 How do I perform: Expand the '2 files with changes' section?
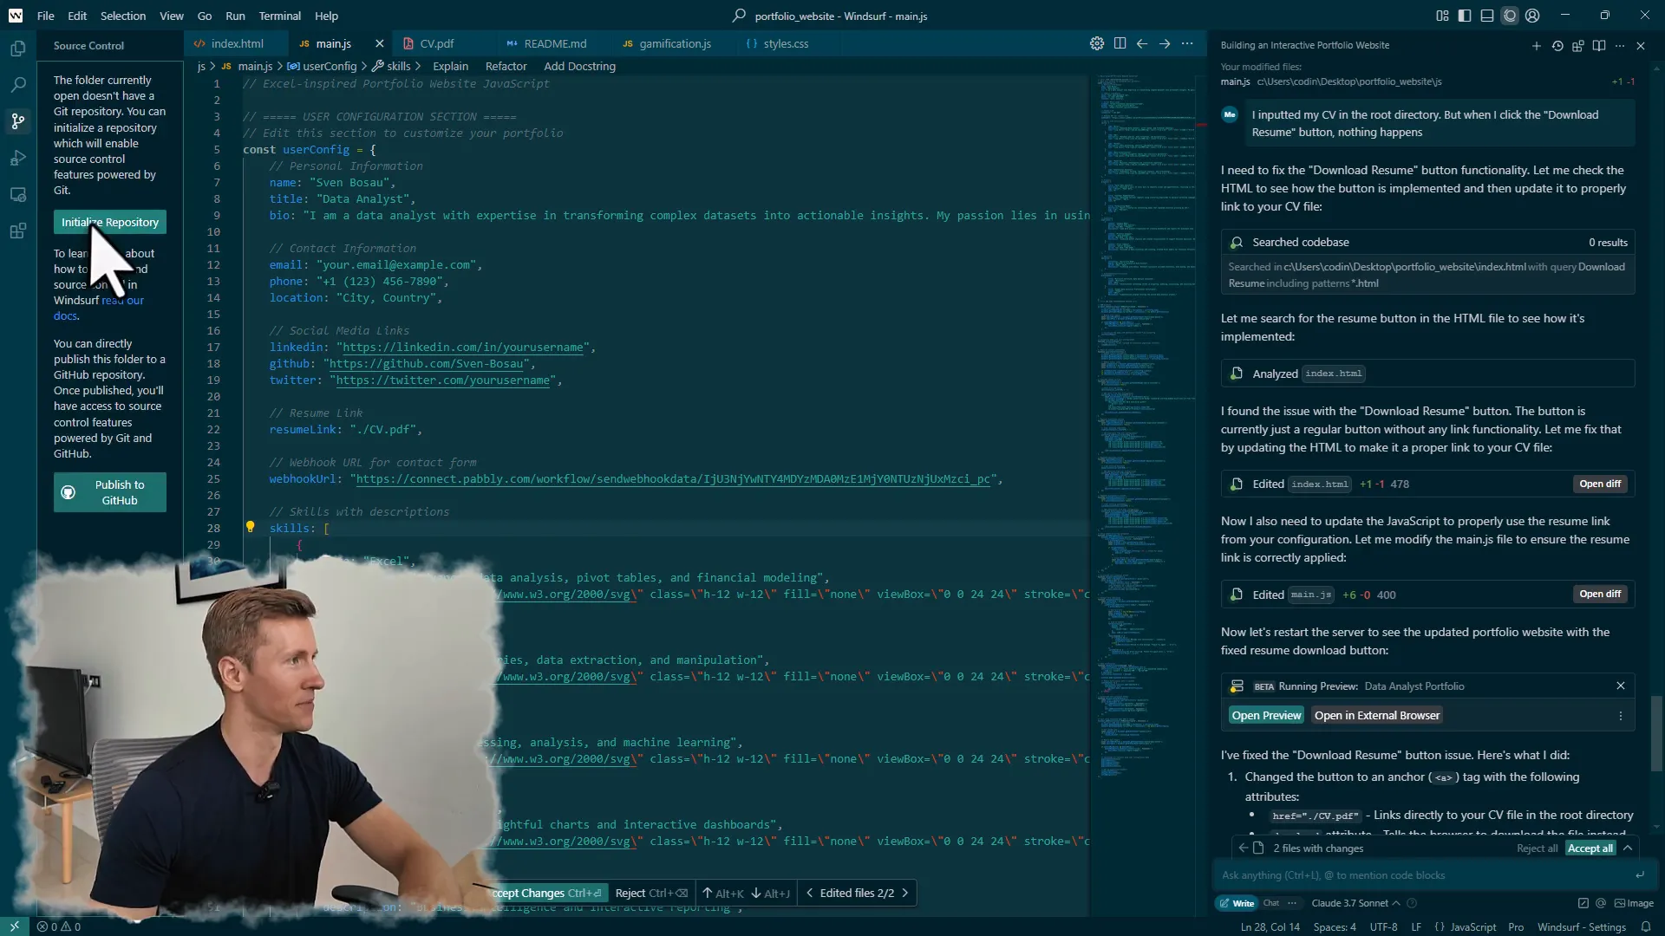pos(1630,848)
